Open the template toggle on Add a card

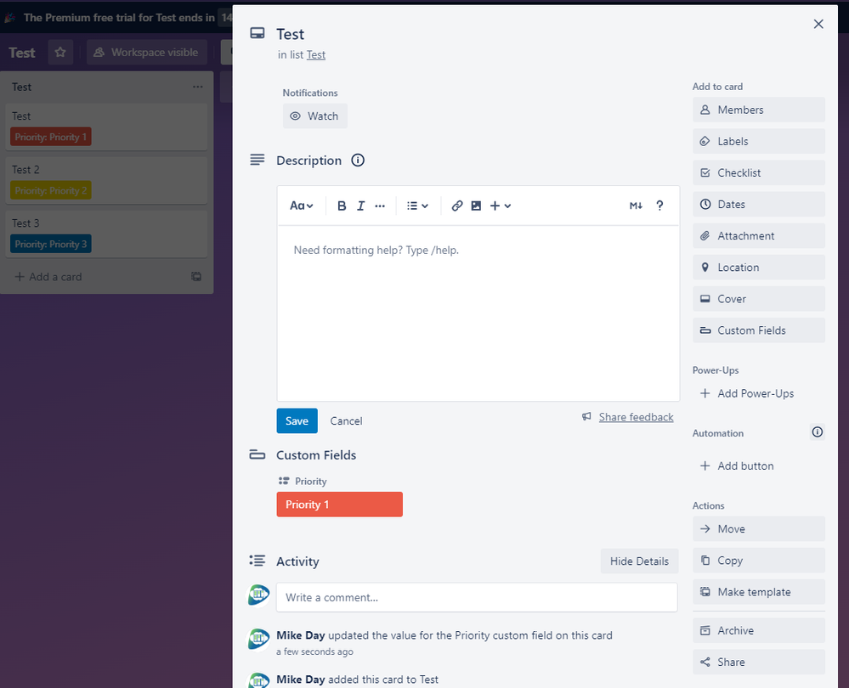pyautogui.click(x=196, y=277)
